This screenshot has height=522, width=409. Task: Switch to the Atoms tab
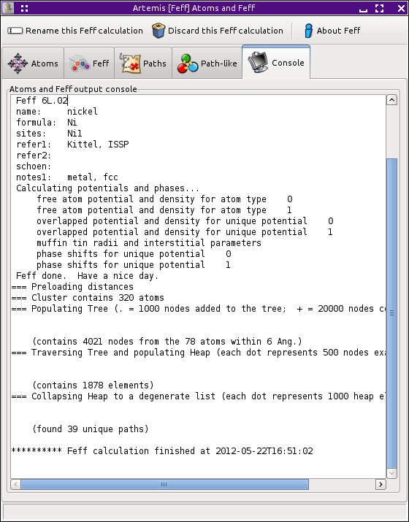click(x=33, y=63)
